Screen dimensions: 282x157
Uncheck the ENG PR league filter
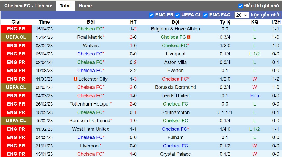pos(151,15)
